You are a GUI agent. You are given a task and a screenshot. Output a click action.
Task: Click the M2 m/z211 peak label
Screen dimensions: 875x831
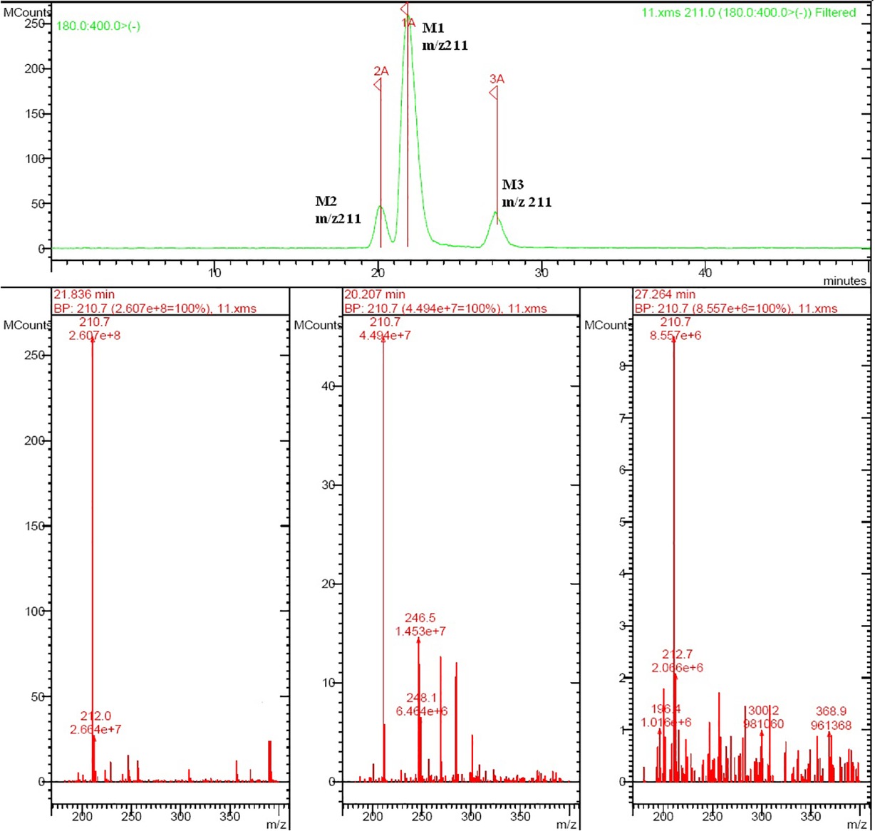[338, 210]
